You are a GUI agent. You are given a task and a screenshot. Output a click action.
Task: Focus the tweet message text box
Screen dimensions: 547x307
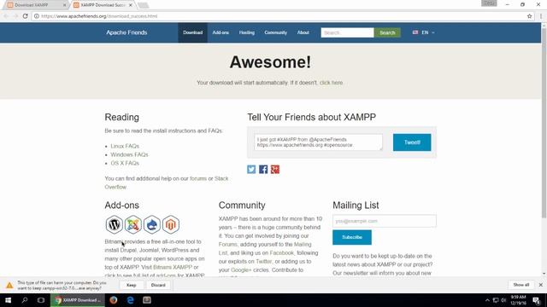(x=318, y=142)
